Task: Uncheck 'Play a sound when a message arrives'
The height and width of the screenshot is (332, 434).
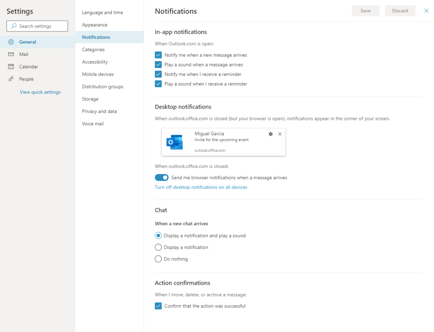Action: click(158, 64)
